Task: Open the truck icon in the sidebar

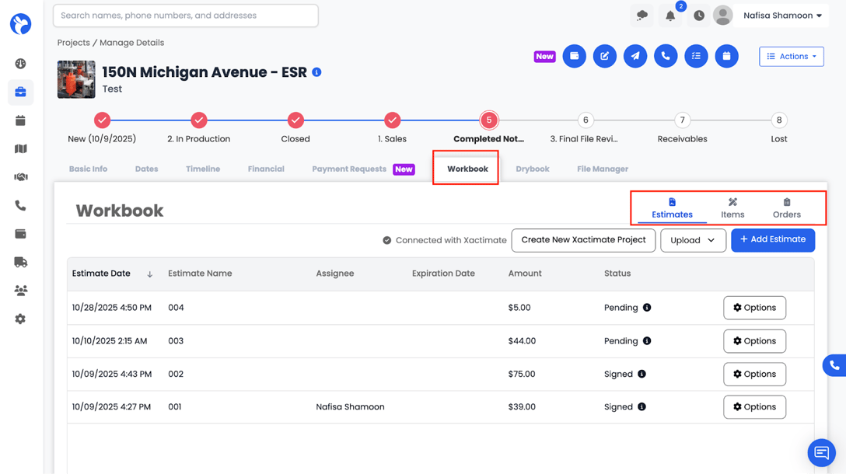Action: (x=20, y=262)
